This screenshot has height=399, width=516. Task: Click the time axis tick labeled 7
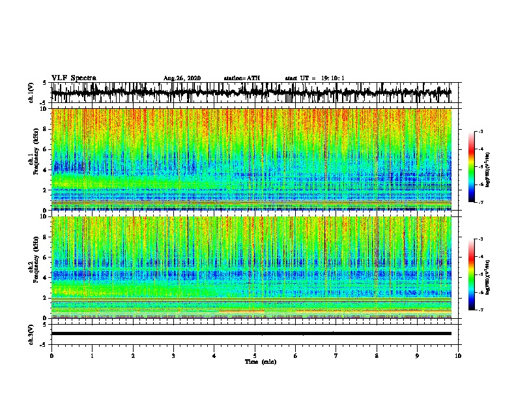click(336, 356)
